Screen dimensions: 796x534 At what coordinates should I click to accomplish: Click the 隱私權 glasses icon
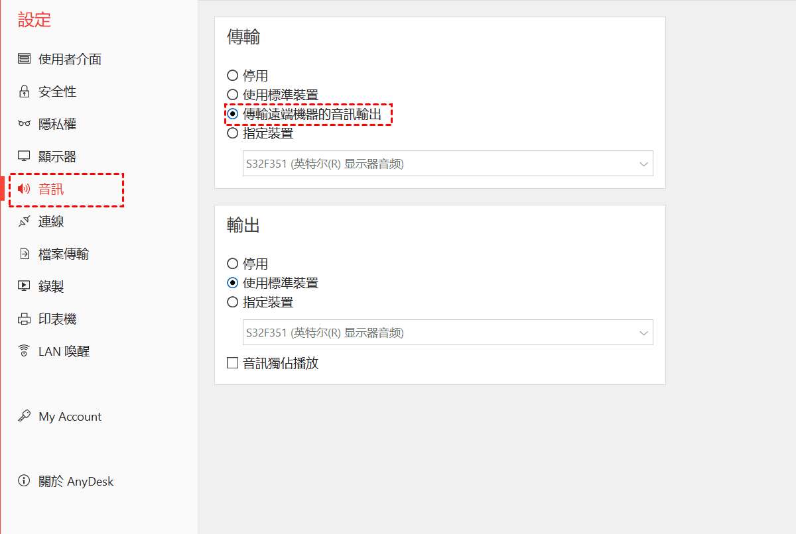click(x=25, y=124)
